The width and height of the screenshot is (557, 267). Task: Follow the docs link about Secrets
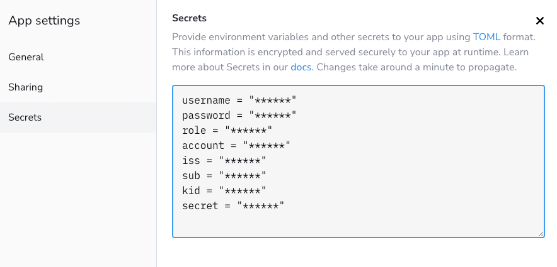[x=301, y=67]
